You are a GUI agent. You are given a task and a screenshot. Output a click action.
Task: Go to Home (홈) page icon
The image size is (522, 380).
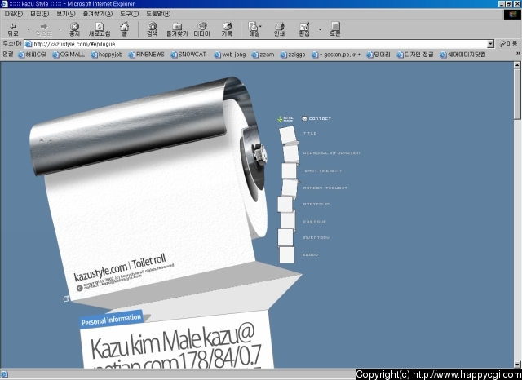[x=125, y=29]
